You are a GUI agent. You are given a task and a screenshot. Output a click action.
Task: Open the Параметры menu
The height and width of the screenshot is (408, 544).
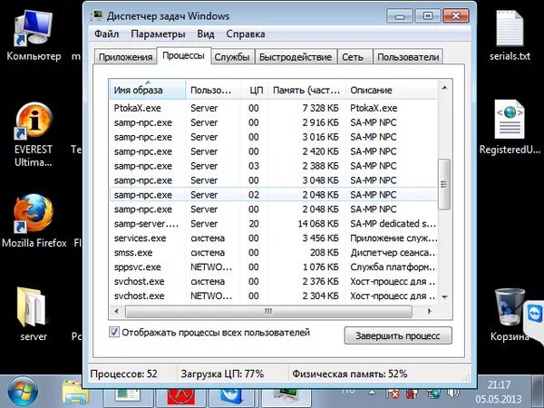pos(158,34)
